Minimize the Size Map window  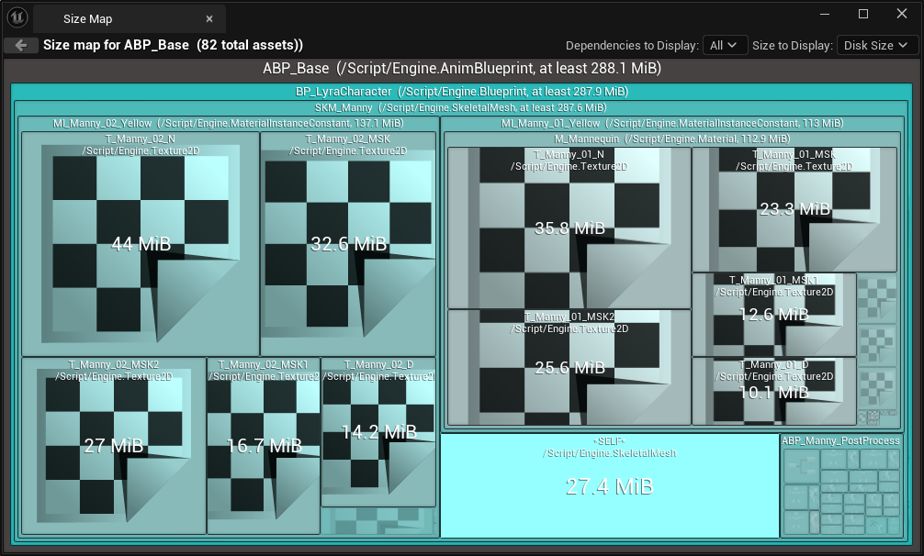coord(825,14)
